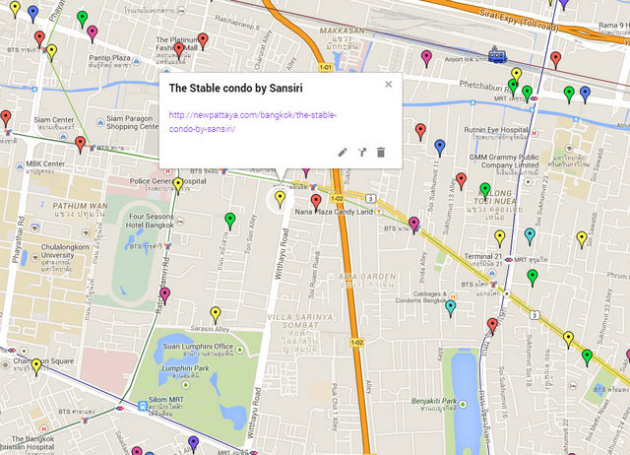Click the Pantip Plaza place icon

[137, 61]
